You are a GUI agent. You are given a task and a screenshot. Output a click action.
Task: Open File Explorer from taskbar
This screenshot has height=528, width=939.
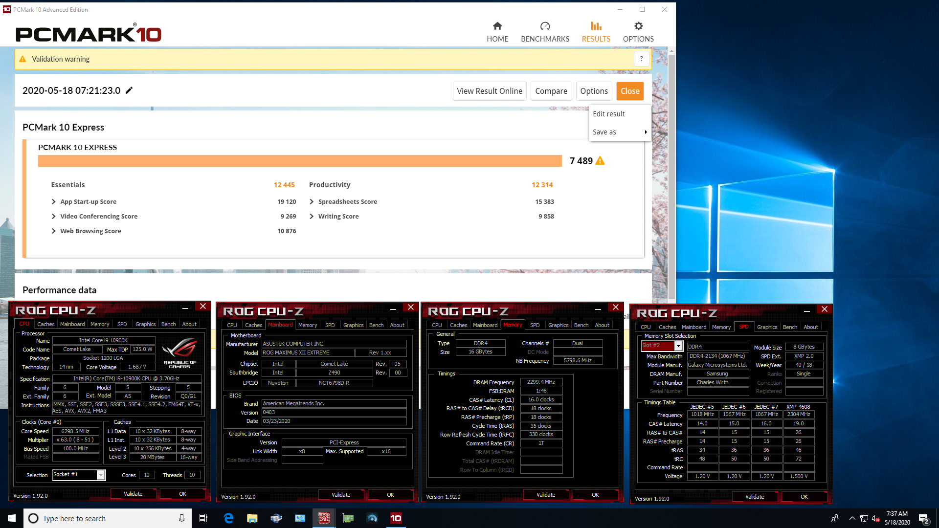coord(252,518)
